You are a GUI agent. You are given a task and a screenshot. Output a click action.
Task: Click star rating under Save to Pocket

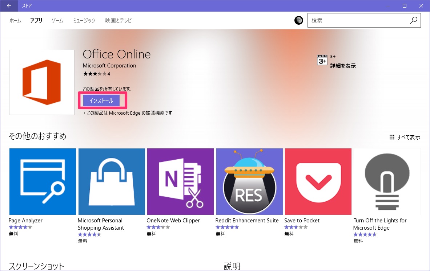point(296,227)
